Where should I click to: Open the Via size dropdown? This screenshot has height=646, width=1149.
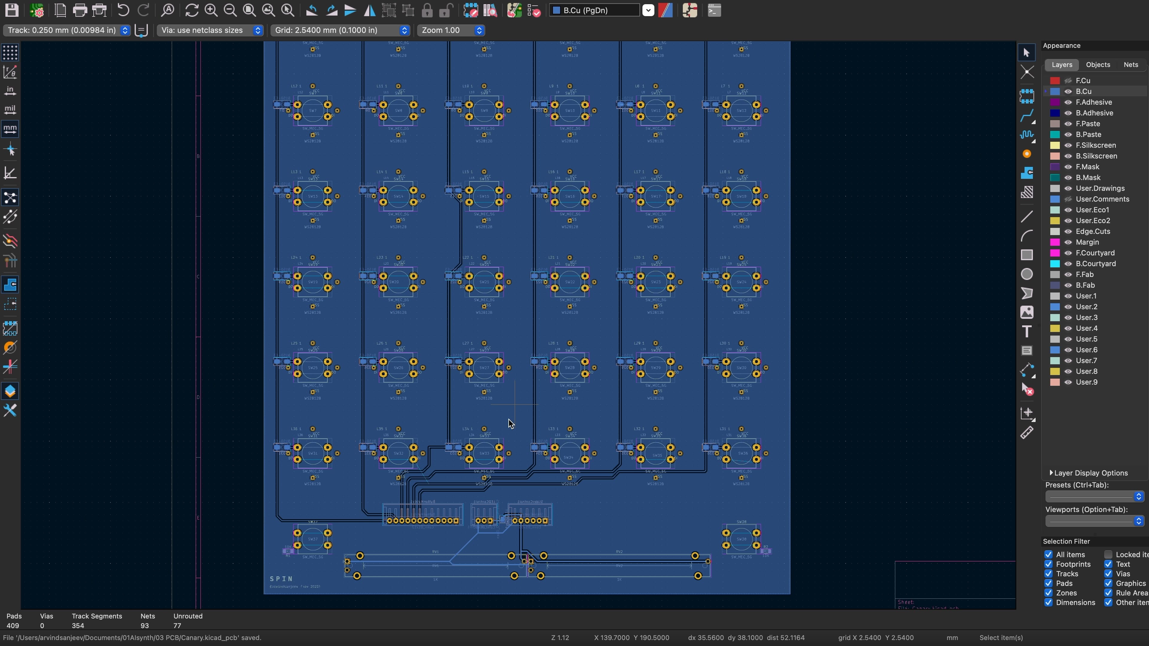point(210,30)
